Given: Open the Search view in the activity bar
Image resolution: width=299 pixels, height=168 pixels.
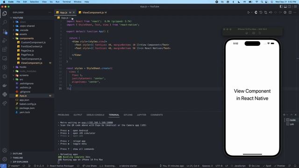Looking at the screenshot, I should [x=5, y=22].
